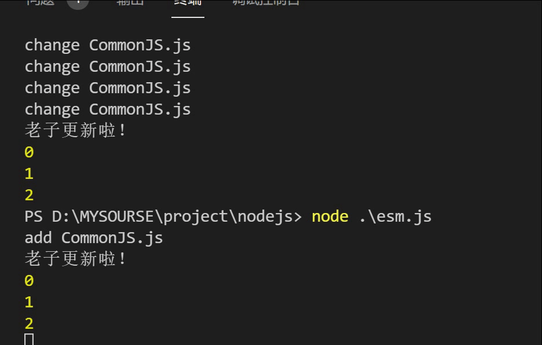
Task: Click the first "change CommonJS.js" output line
Action: point(108,45)
